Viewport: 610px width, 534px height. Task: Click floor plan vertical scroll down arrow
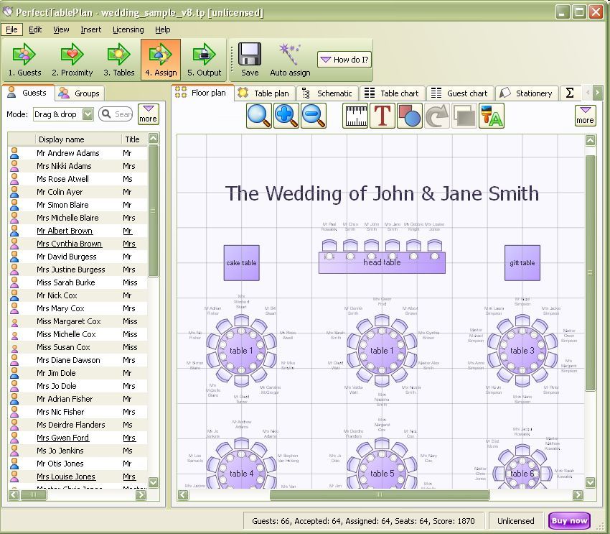590,482
